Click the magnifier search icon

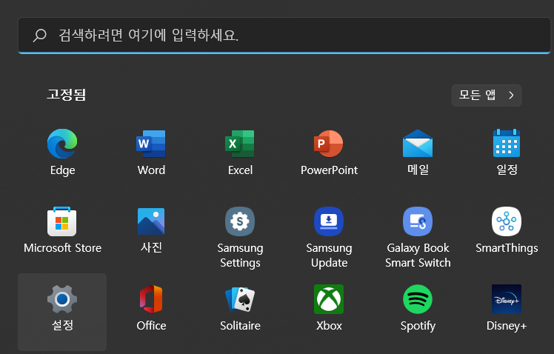coord(39,36)
